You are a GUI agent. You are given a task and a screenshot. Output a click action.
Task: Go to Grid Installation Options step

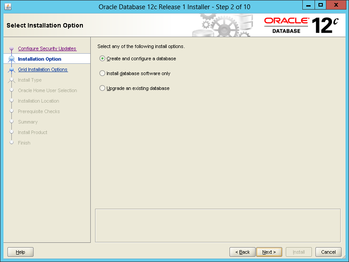pos(43,69)
